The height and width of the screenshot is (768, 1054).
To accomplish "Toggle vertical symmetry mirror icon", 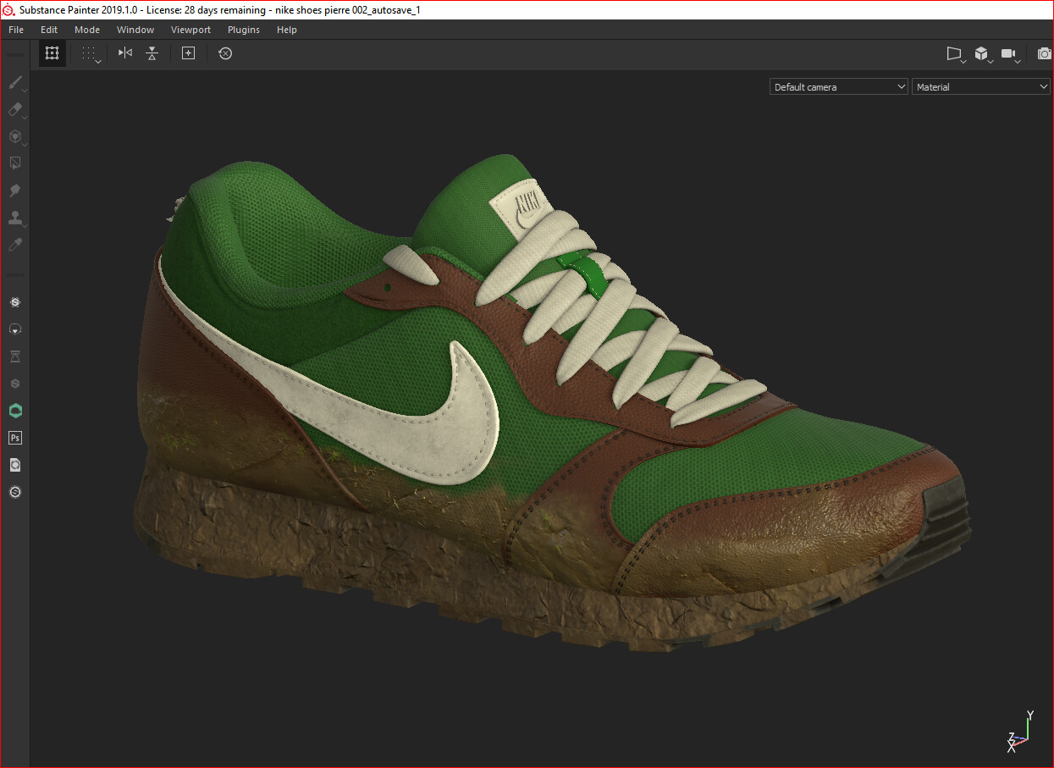I will (x=152, y=53).
